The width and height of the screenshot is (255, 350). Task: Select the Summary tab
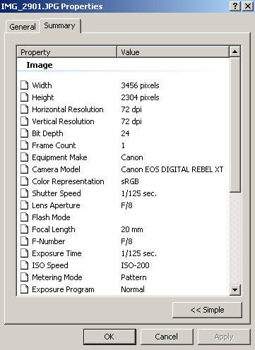point(60,25)
